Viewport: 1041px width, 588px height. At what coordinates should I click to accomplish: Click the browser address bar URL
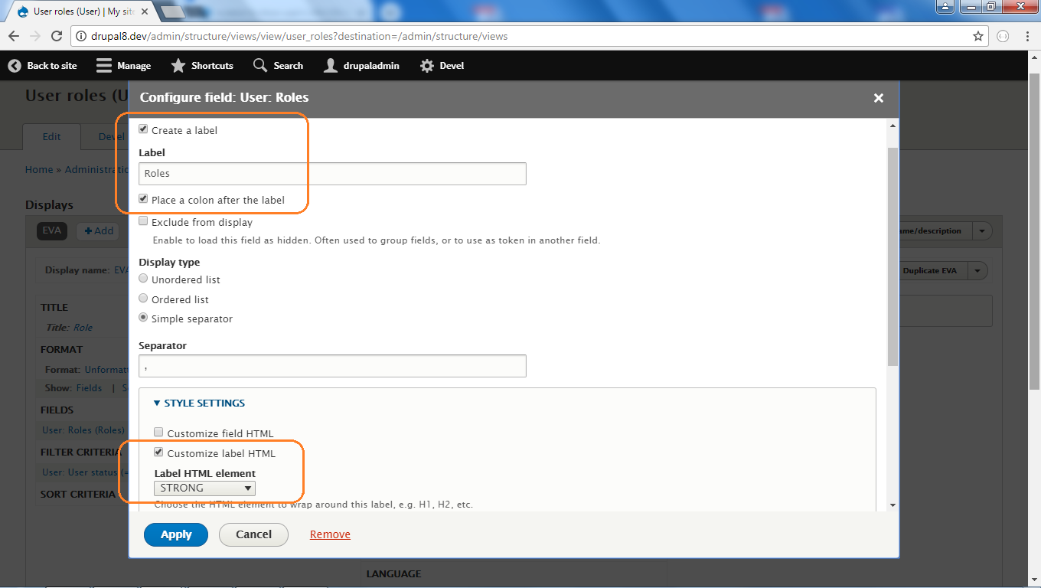pyautogui.click(x=299, y=36)
